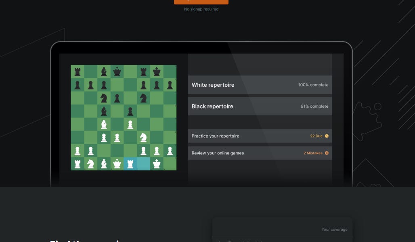Click the mistakes X icon next to 2 Mistakes
This screenshot has width=415, height=242.
pyautogui.click(x=327, y=153)
